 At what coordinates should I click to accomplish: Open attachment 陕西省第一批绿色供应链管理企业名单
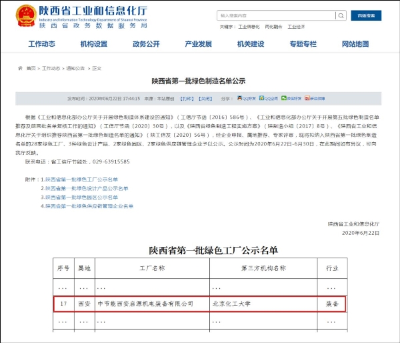89,206
